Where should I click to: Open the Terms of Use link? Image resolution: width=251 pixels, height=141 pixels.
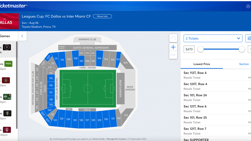click(x=99, y=139)
